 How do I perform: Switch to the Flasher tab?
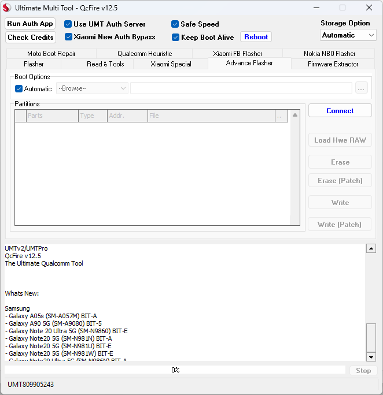coord(34,64)
